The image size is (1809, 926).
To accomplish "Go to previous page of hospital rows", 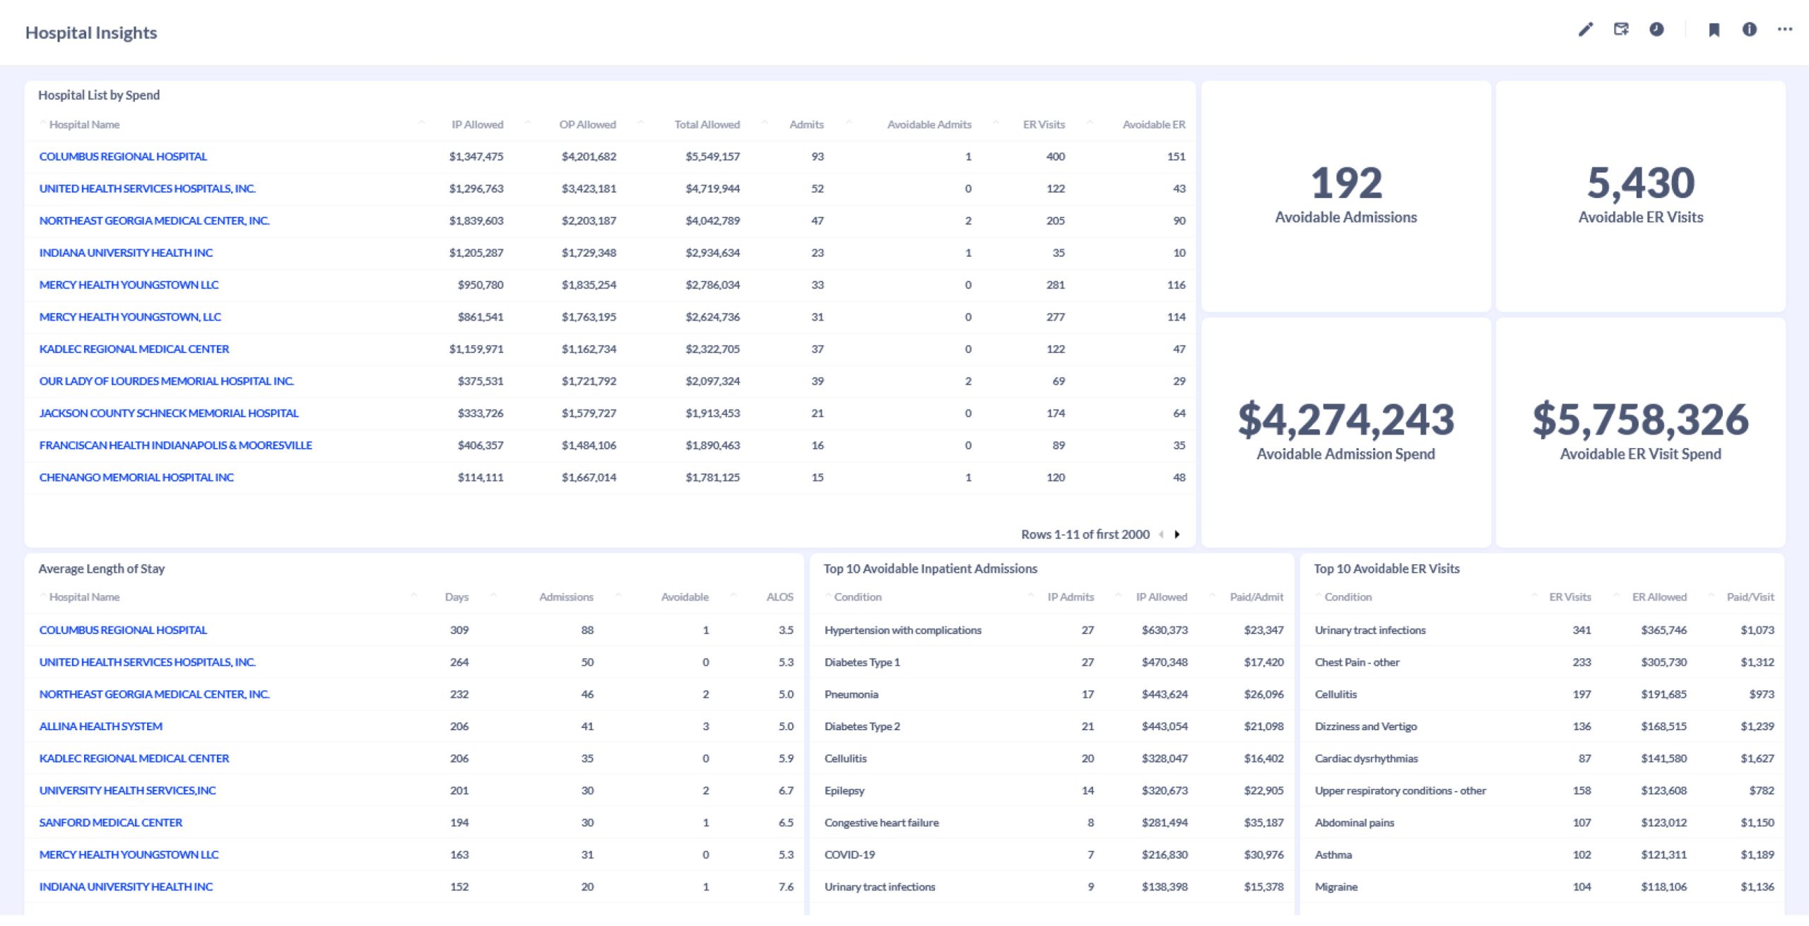I will click(1161, 534).
